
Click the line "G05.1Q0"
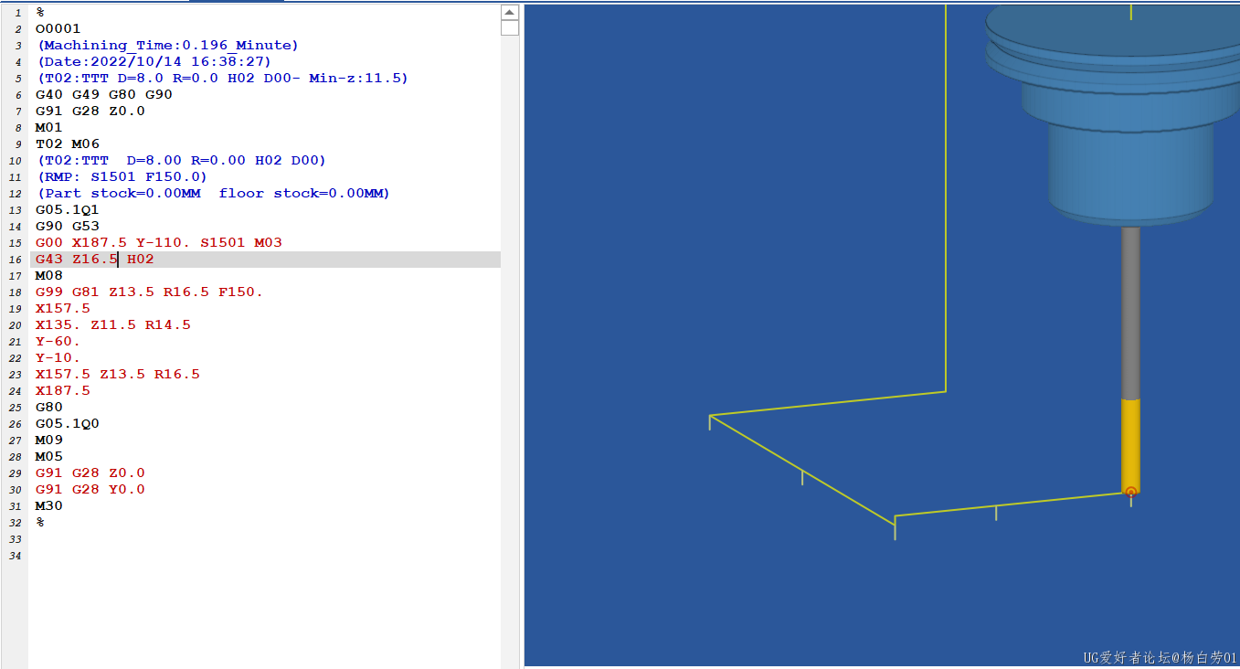pyautogui.click(x=67, y=423)
